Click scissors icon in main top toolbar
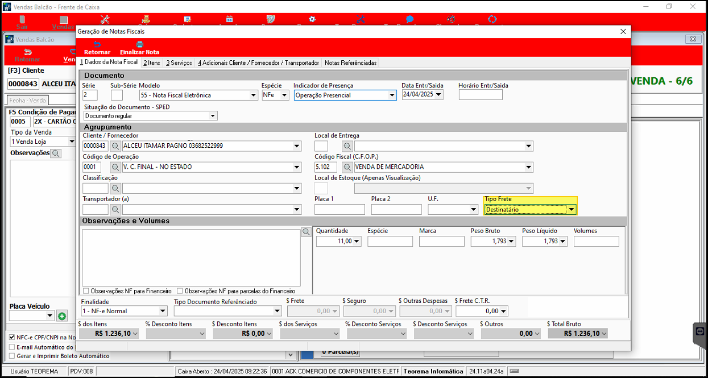This screenshot has height=378, width=708. tap(359, 19)
